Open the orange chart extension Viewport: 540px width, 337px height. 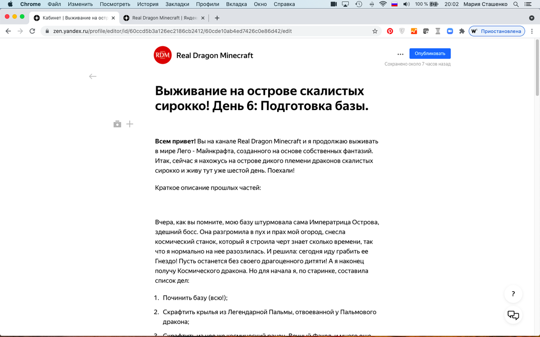tap(414, 31)
